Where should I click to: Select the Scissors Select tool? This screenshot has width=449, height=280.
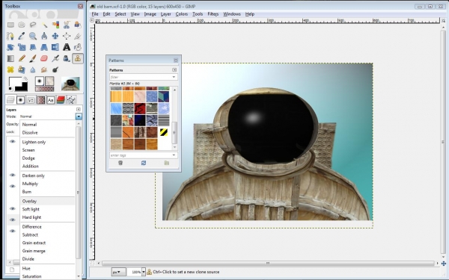[67, 25]
